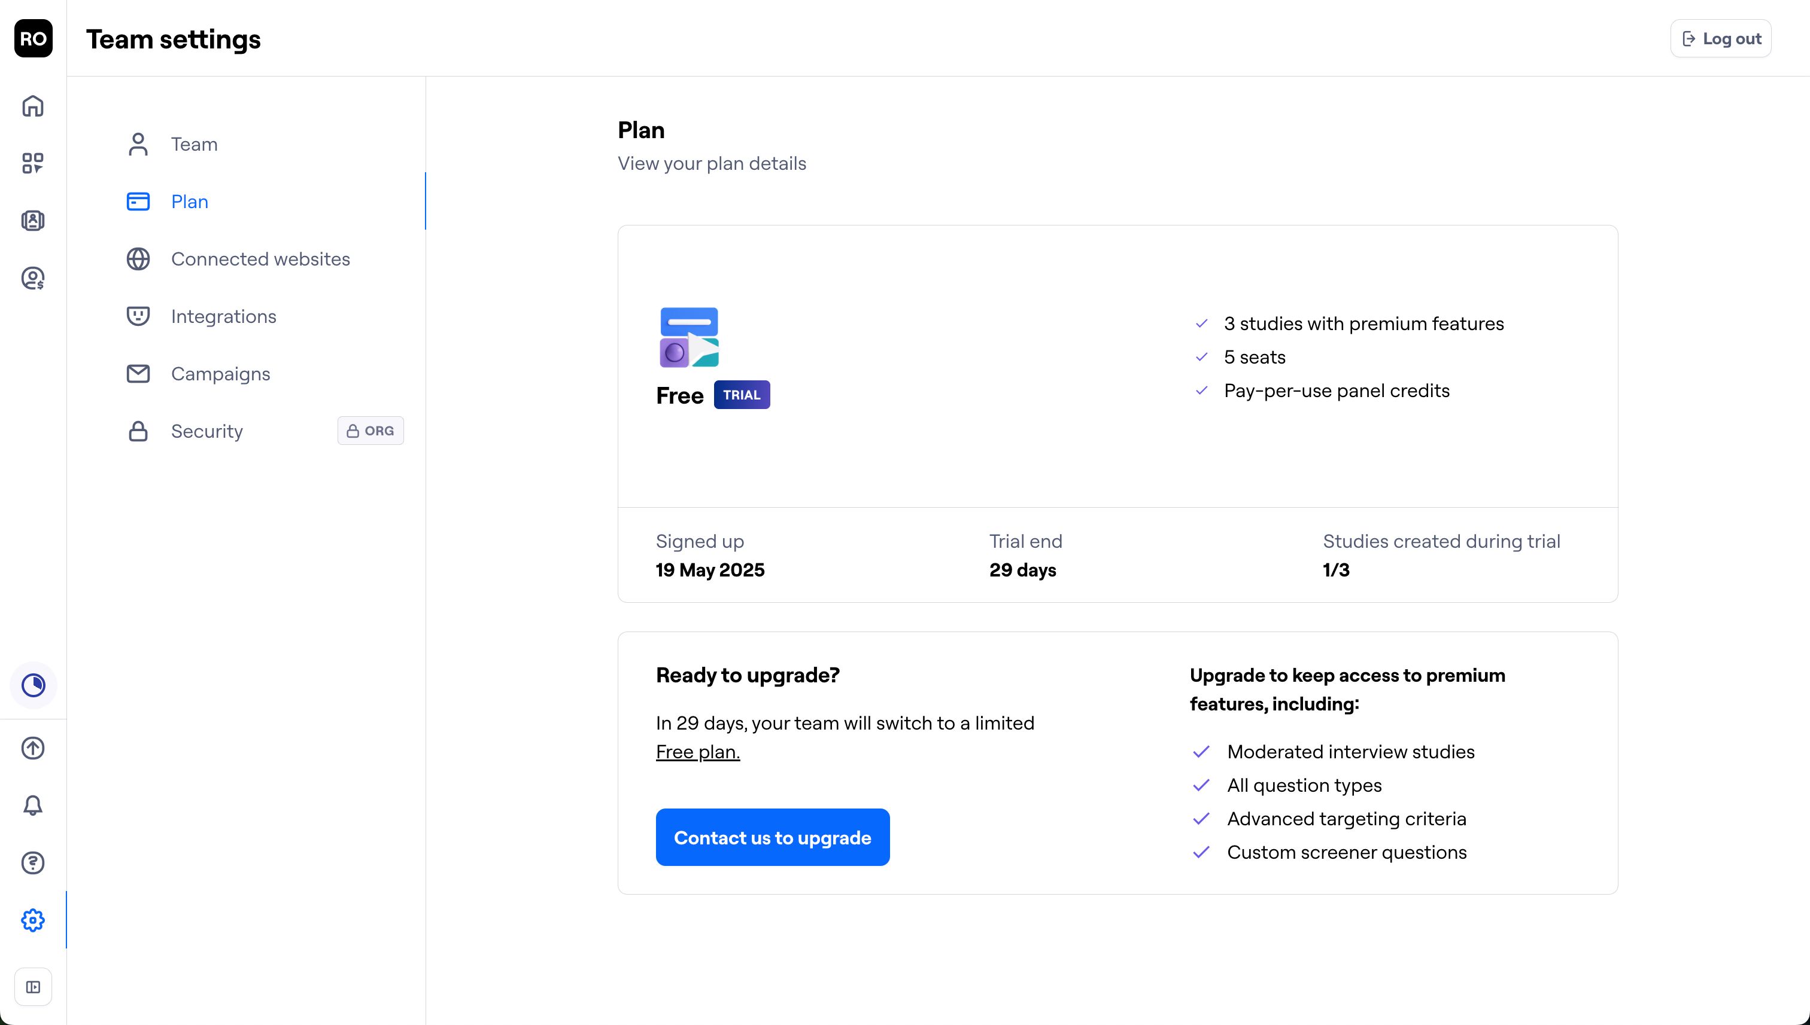Click 'View your plan details' text
1810x1025 pixels.
(712, 163)
